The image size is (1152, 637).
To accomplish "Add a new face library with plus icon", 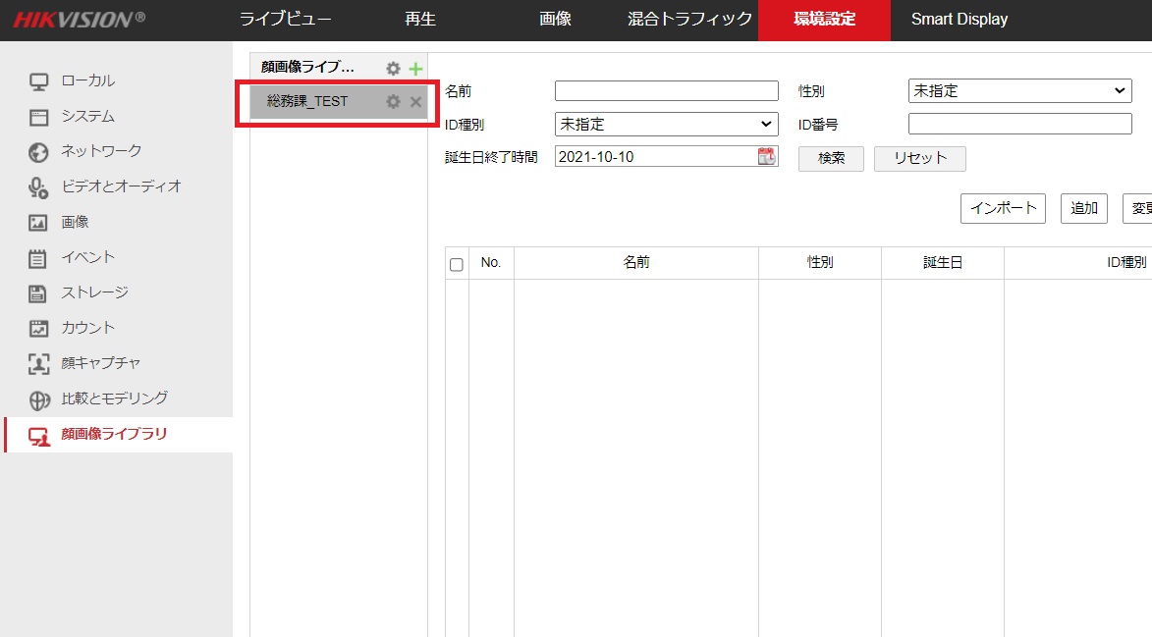I will [x=414, y=68].
